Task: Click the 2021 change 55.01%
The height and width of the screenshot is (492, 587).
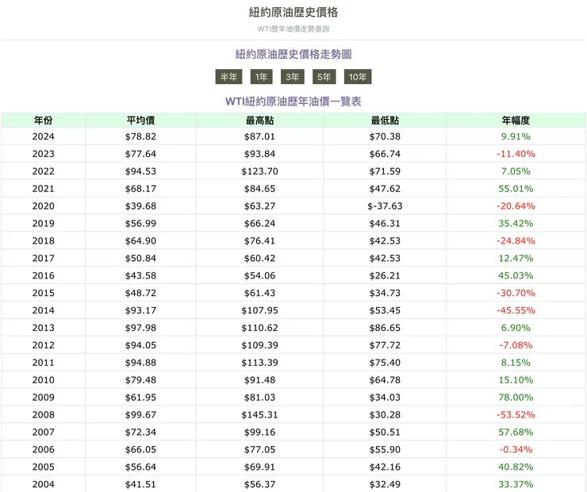Action: tap(516, 189)
